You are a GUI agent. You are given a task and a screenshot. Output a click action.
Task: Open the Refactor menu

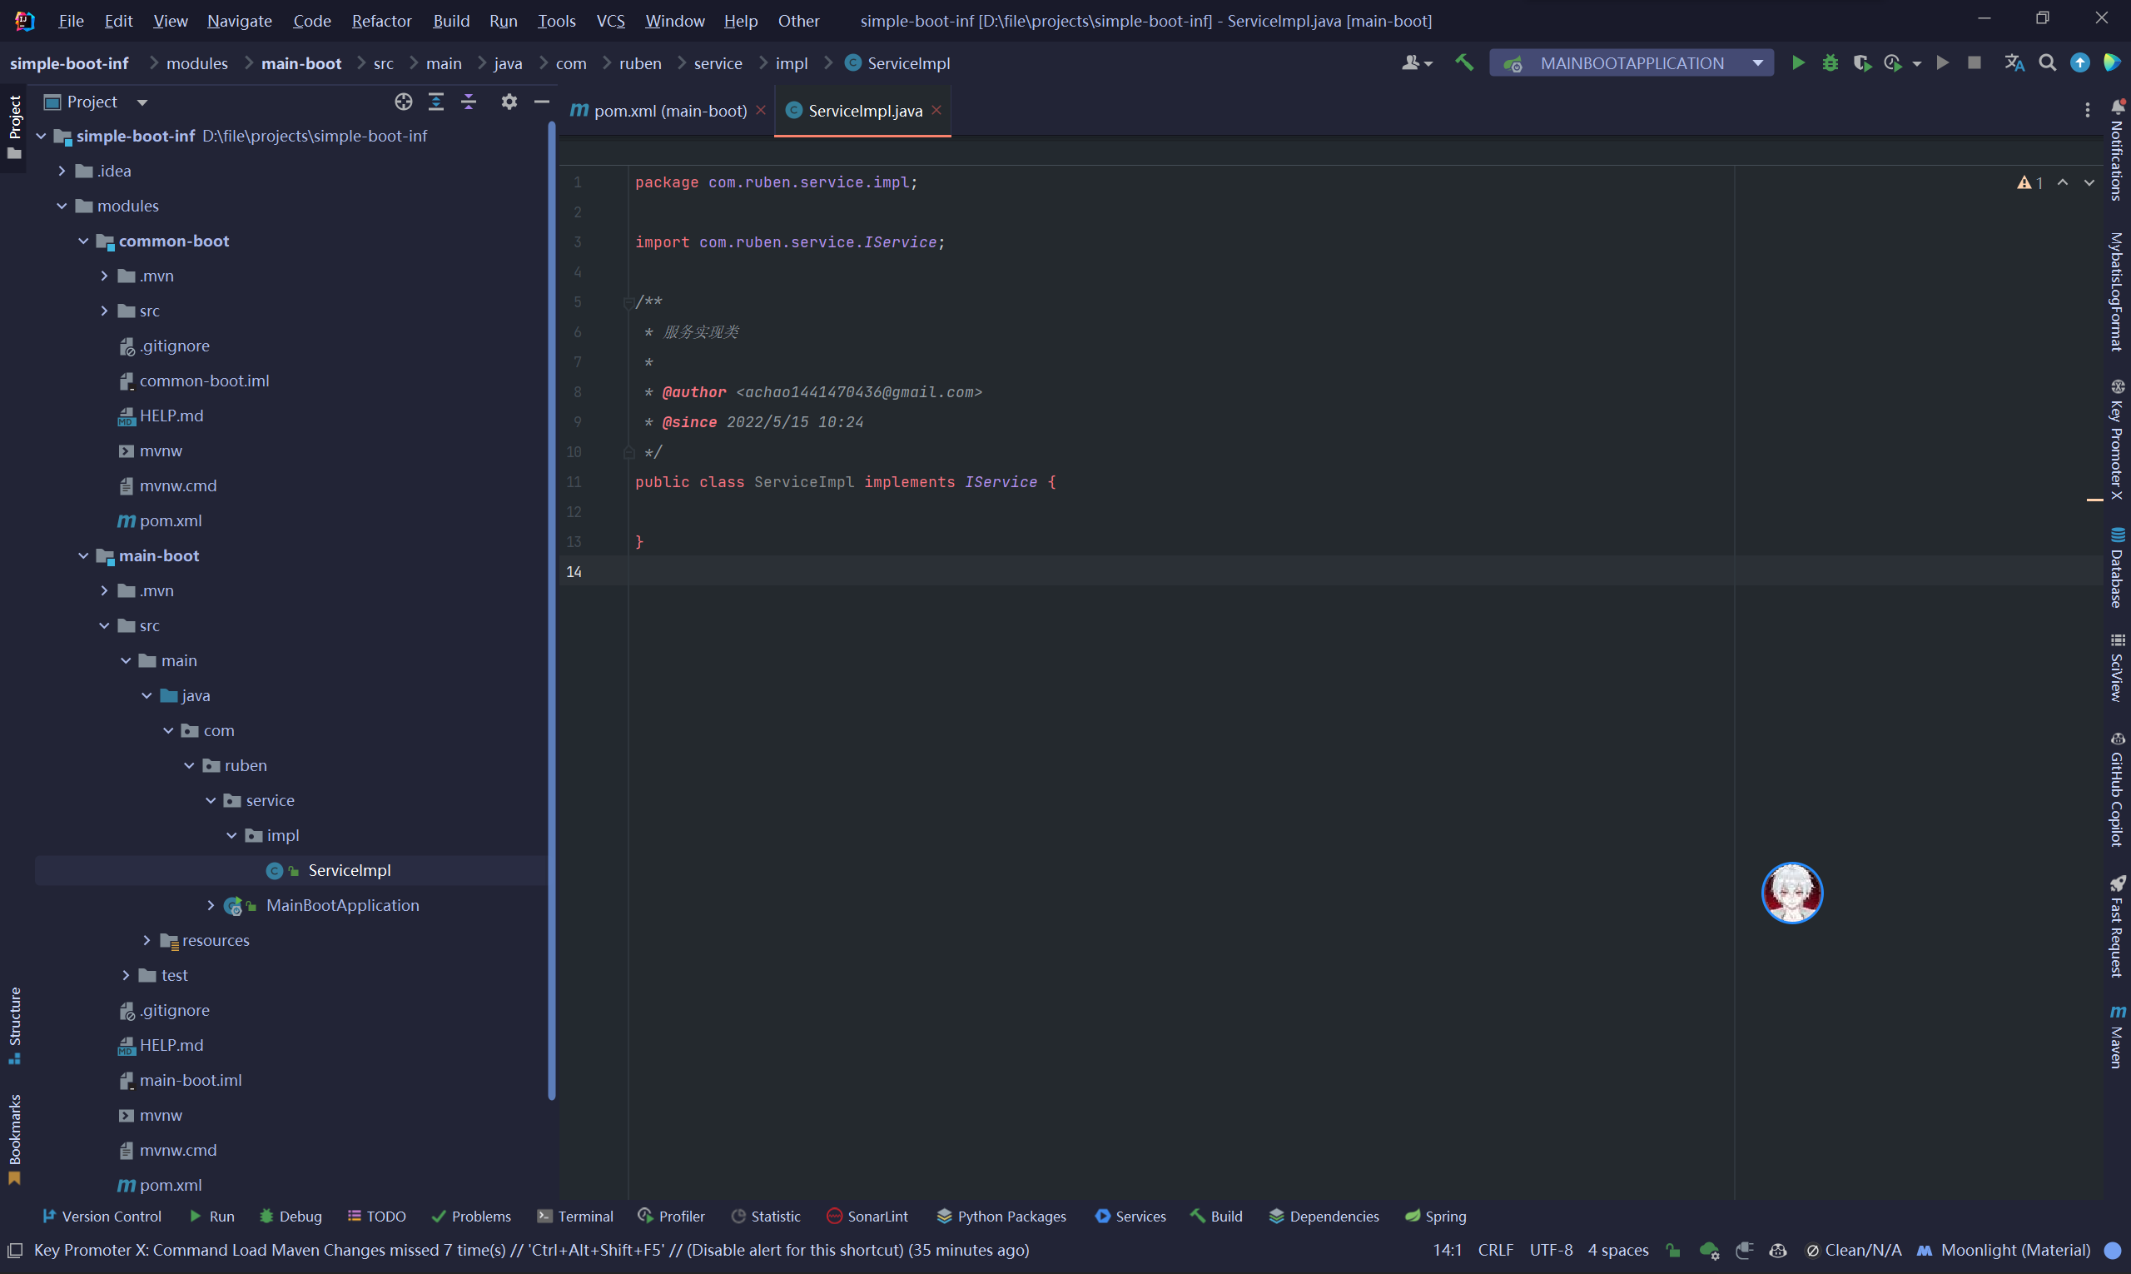tap(381, 21)
